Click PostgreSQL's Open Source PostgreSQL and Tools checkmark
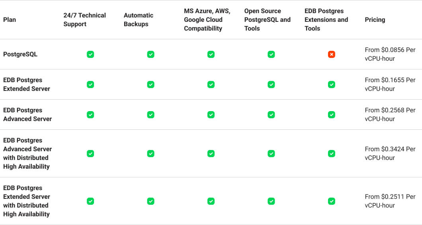Screen dimensions: 422x225 click(271, 54)
